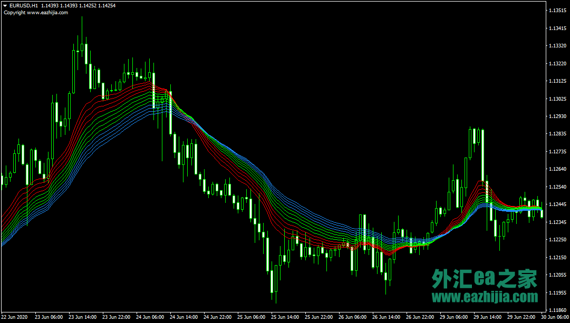Click the '23 Jun 22:00' time axis label

click(117, 317)
